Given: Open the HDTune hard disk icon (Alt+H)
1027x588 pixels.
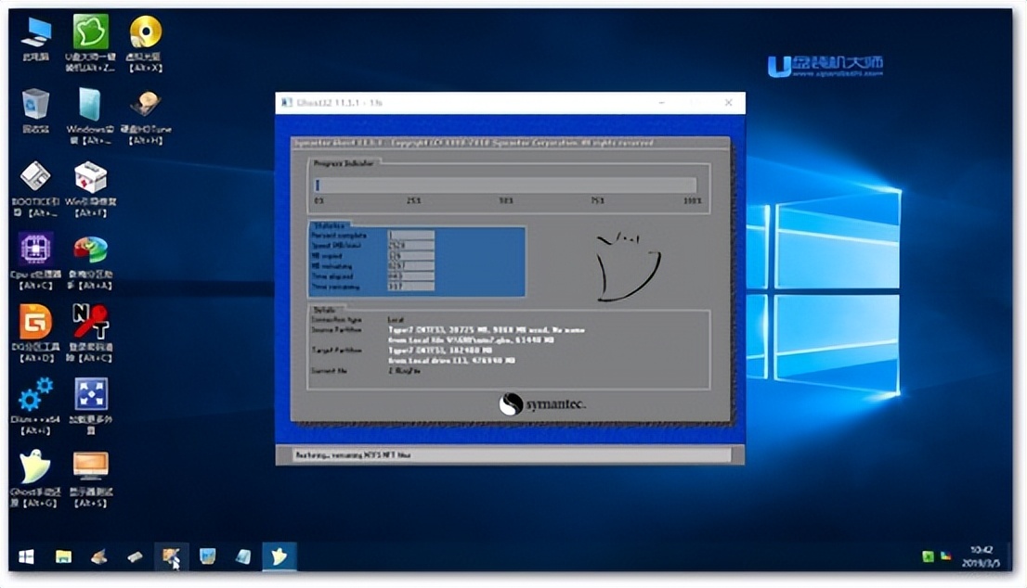Looking at the screenshot, I should (x=146, y=116).
